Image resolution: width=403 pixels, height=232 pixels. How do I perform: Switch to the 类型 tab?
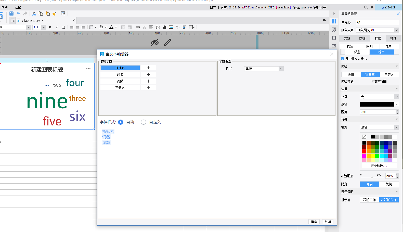347,38
